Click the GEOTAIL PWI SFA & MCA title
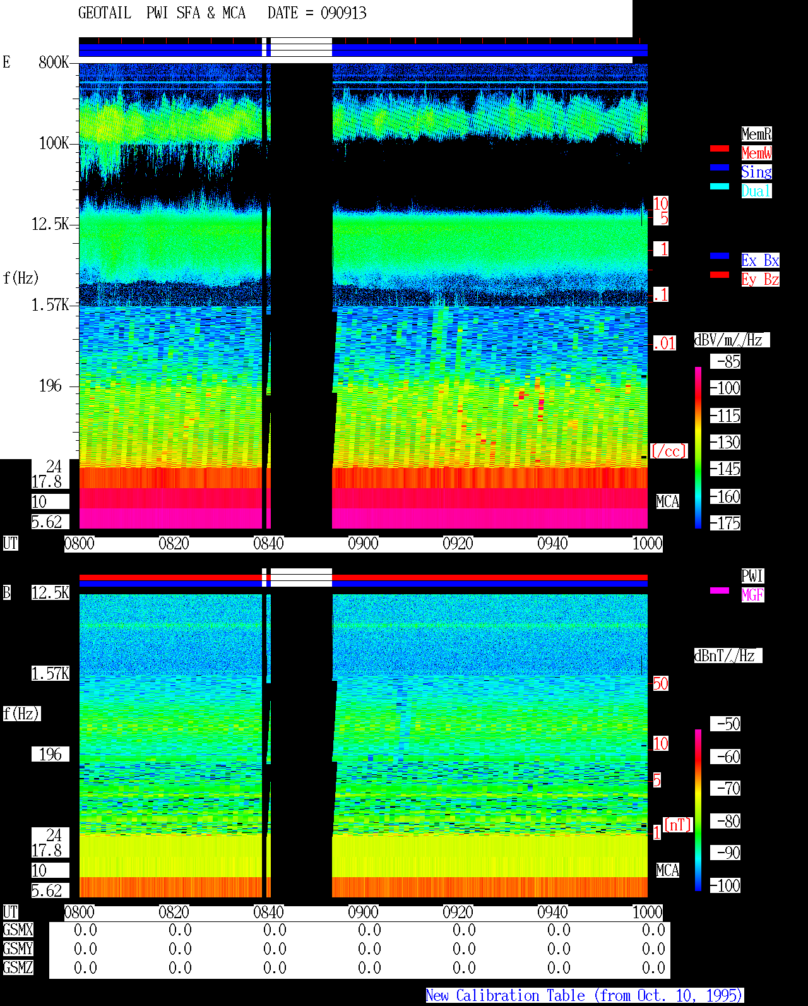The image size is (808, 1006). (162, 13)
